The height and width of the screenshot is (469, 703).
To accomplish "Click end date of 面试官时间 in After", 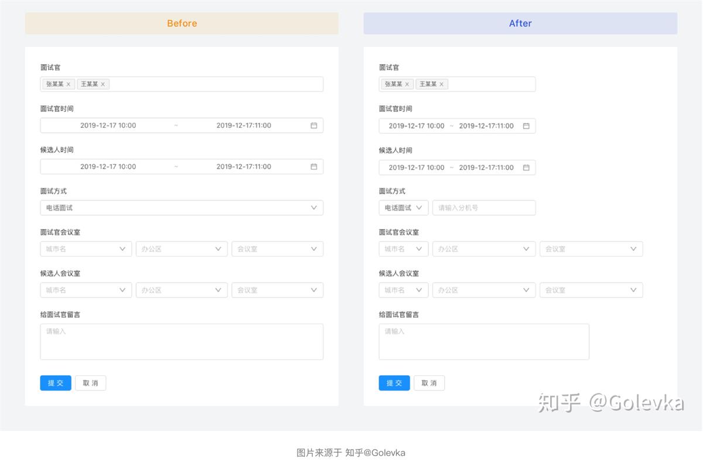I will pos(486,126).
